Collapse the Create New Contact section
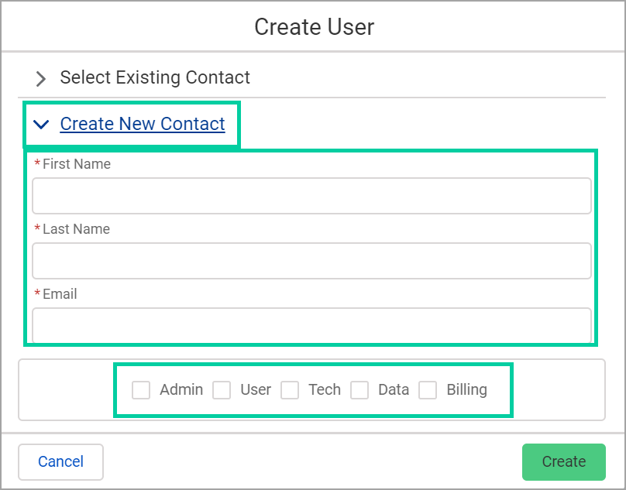 pyautogui.click(x=143, y=124)
